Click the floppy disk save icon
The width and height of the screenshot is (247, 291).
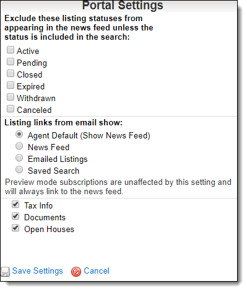[5, 272]
